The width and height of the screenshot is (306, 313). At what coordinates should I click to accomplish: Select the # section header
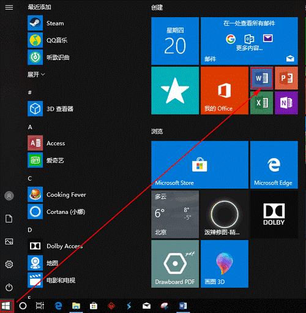click(x=30, y=92)
